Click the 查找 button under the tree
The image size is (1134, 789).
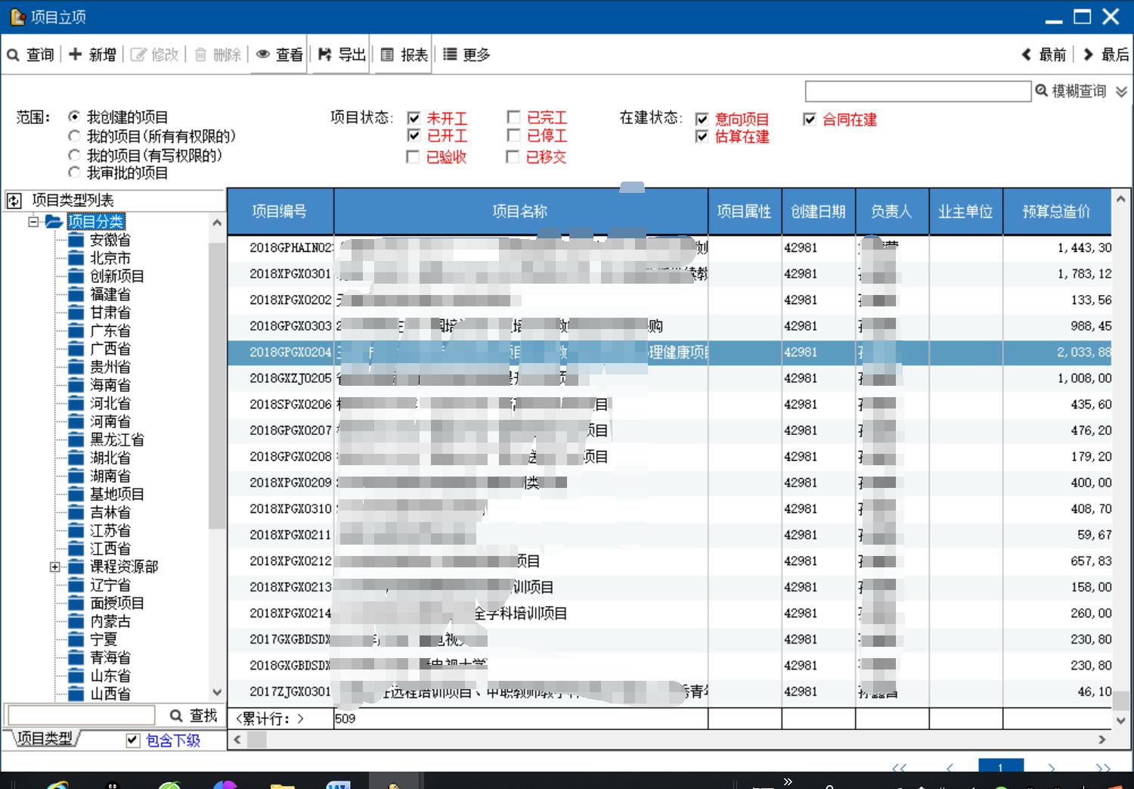(x=194, y=716)
